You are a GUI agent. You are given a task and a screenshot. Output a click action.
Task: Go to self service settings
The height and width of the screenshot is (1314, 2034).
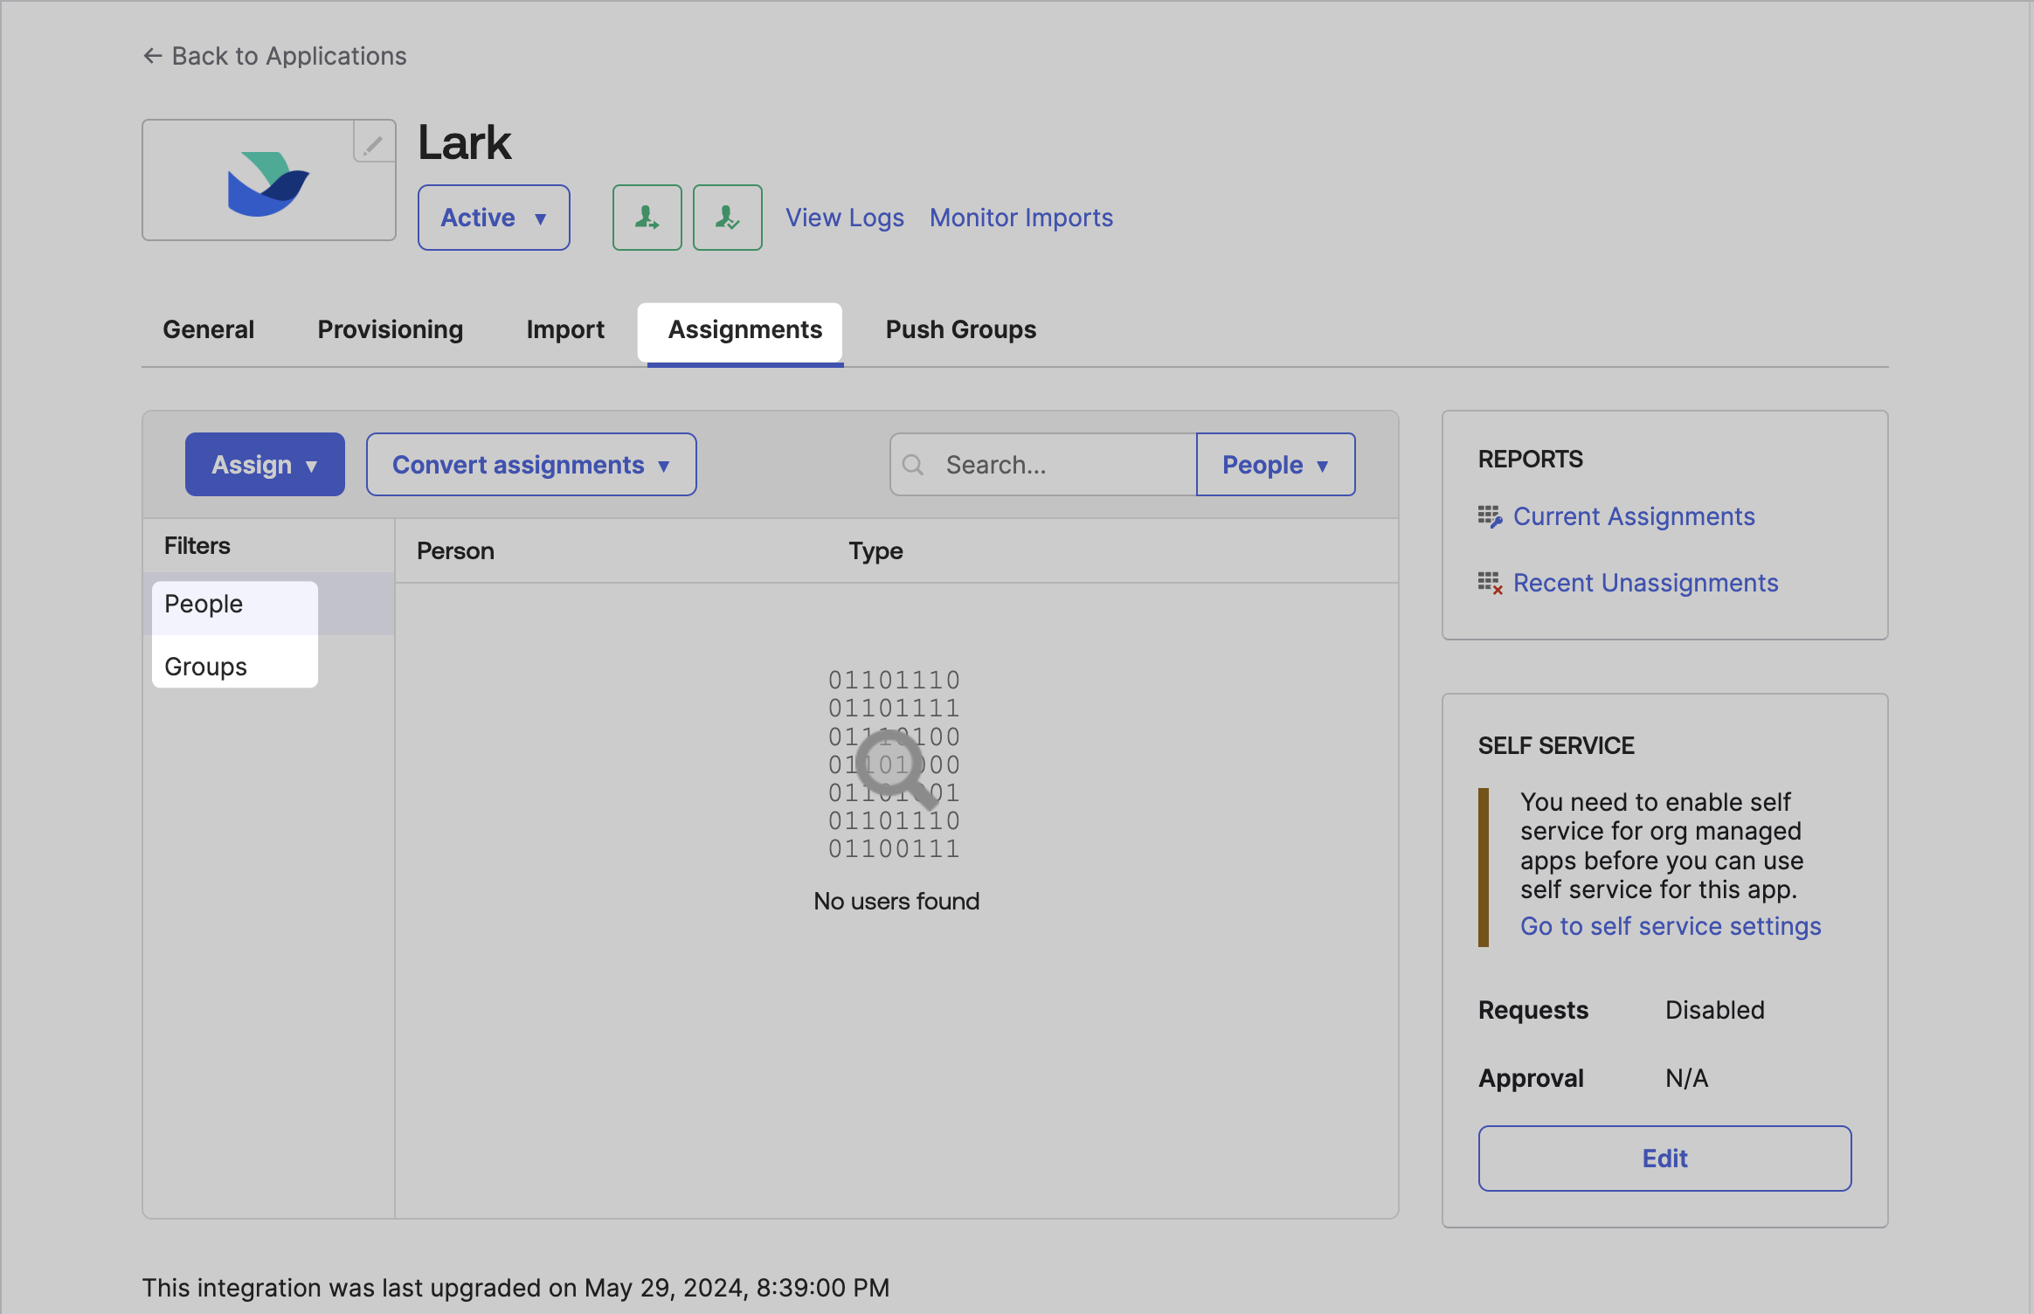click(1670, 926)
